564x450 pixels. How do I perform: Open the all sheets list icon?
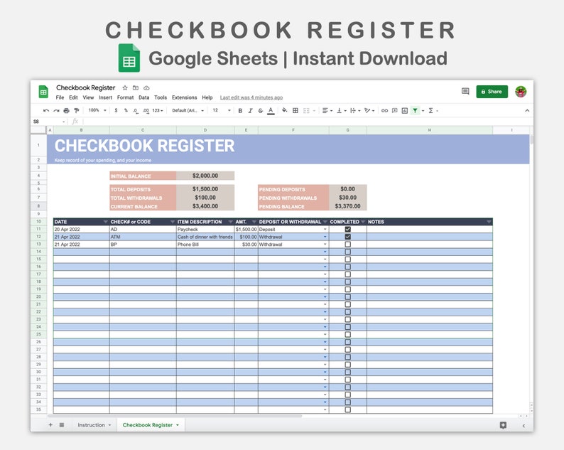click(62, 425)
